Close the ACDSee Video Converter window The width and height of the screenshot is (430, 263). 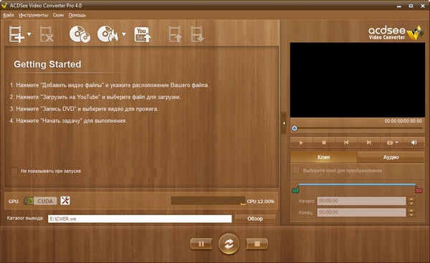click(x=423, y=6)
